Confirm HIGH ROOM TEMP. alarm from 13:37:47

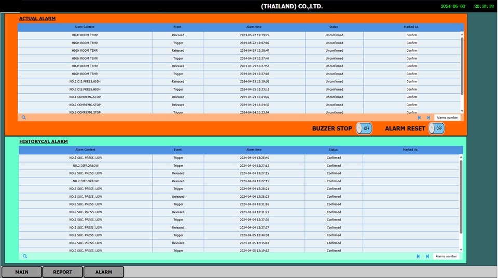(x=411, y=58)
